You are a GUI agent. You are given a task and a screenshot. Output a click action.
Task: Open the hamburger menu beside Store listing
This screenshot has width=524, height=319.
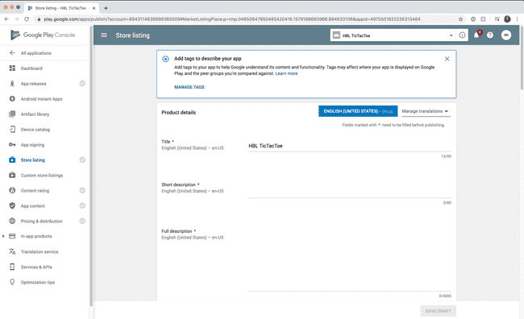pos(104,35)
